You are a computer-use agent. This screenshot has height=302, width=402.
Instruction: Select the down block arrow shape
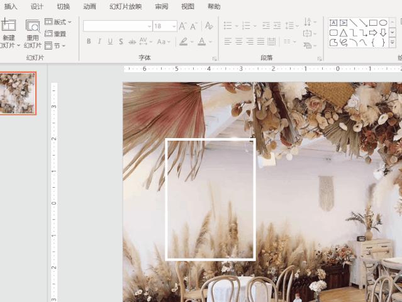click(x=383, y=33)
